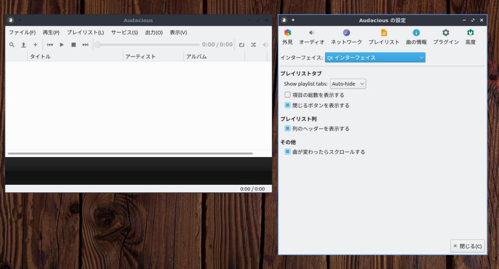Expand the インターフェイス combo box
The height and width of the screenshot is (269, 499).
pos(375,57)
